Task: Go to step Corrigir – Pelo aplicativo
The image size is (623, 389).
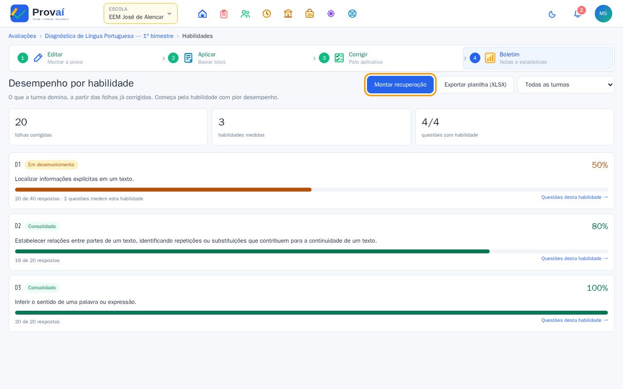Action: (x=387, y=58)
